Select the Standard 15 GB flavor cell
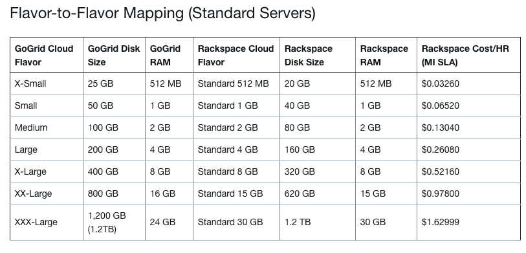Viewport: 526px width, 253px height. tap(237, 193)
